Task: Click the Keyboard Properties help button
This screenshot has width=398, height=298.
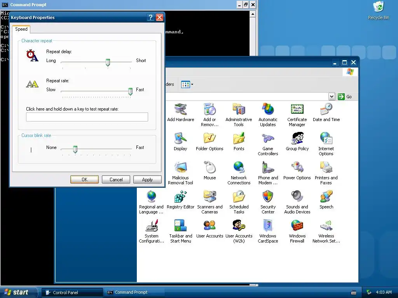Action: coord(150,17)
